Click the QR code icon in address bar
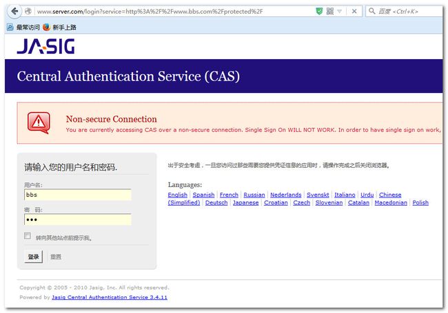This screenshot has width=448, height=313. tap(329, 12)
